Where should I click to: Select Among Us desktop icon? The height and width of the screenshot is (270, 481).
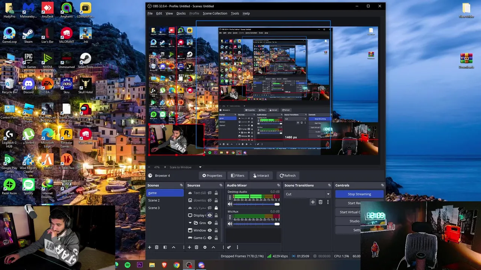pos(85,111)
